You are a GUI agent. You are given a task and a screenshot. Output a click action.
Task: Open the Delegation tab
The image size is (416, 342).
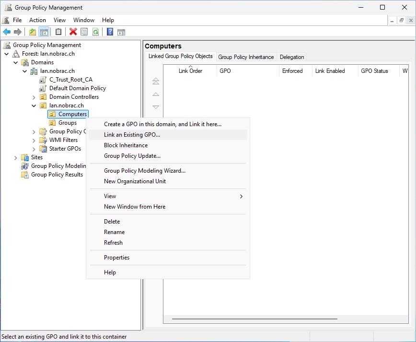[x=292, y=57]
